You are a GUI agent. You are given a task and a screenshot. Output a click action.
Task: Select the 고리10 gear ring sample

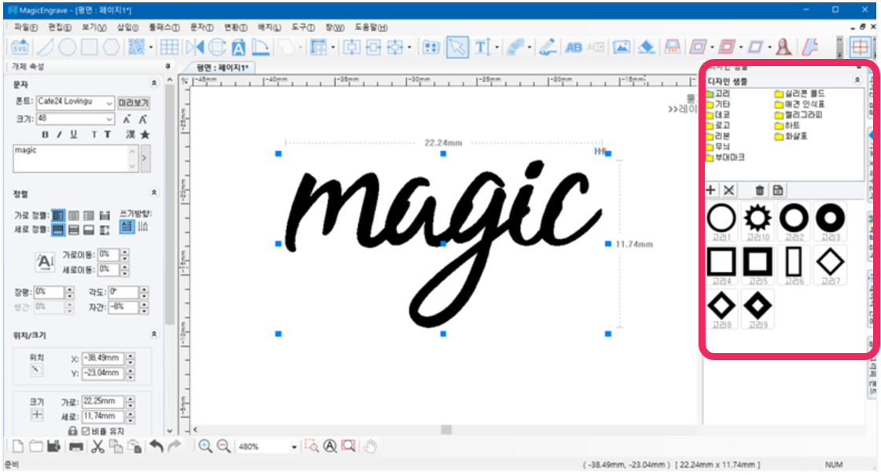click(x=758, y=221)
